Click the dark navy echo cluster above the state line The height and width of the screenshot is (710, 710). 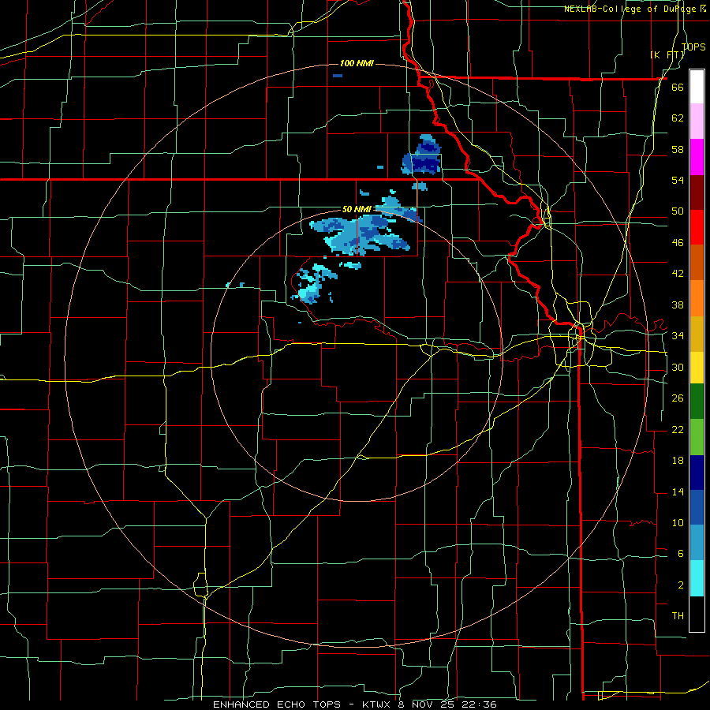pyautogui.click(x=421, y=155)
